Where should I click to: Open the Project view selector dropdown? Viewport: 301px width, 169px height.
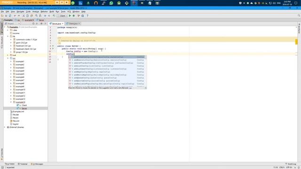12,23
